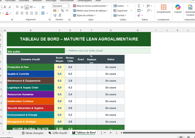This screenshot has width=195, height=138.
Task: Expand accounting format dropdown arrow
Action: point(58,11)
